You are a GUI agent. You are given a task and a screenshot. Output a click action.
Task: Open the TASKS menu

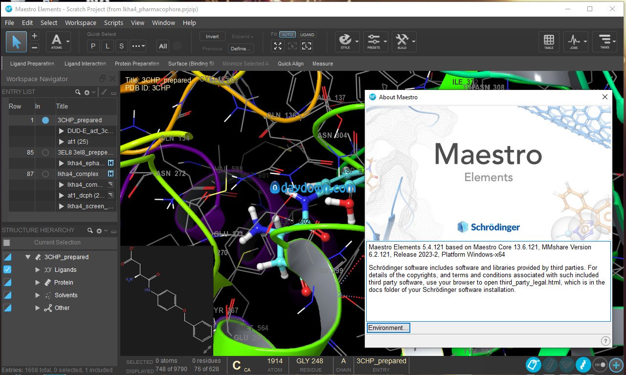coord(604,42)
